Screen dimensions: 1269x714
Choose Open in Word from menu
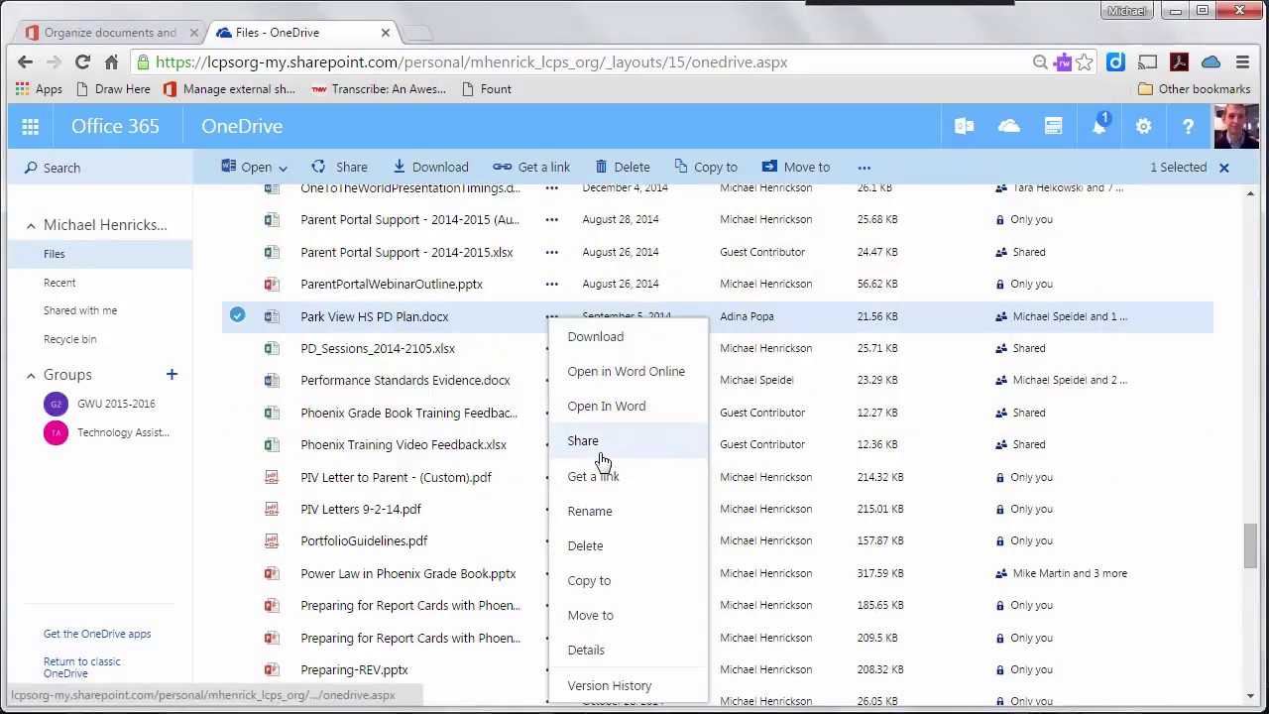607,406
